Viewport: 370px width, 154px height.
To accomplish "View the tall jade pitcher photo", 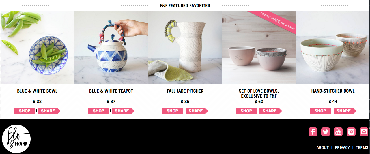I will coord(185,48).
